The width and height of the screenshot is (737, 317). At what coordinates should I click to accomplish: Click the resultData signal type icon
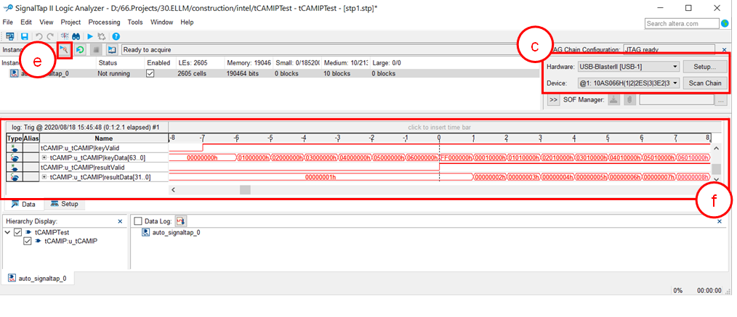coord(15,177)
